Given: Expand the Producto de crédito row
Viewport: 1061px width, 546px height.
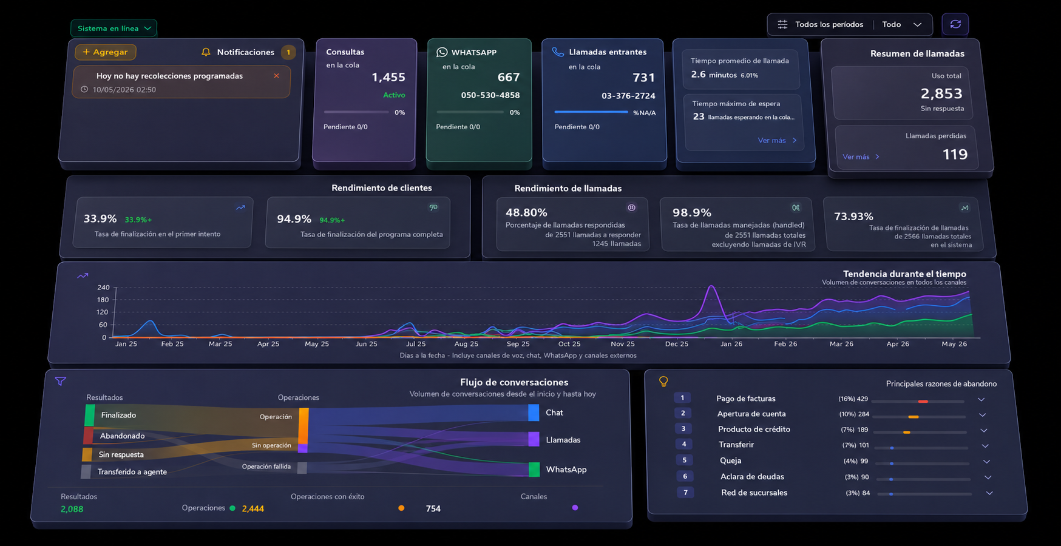Looking at the screenshot, I should tap(983, 430).
